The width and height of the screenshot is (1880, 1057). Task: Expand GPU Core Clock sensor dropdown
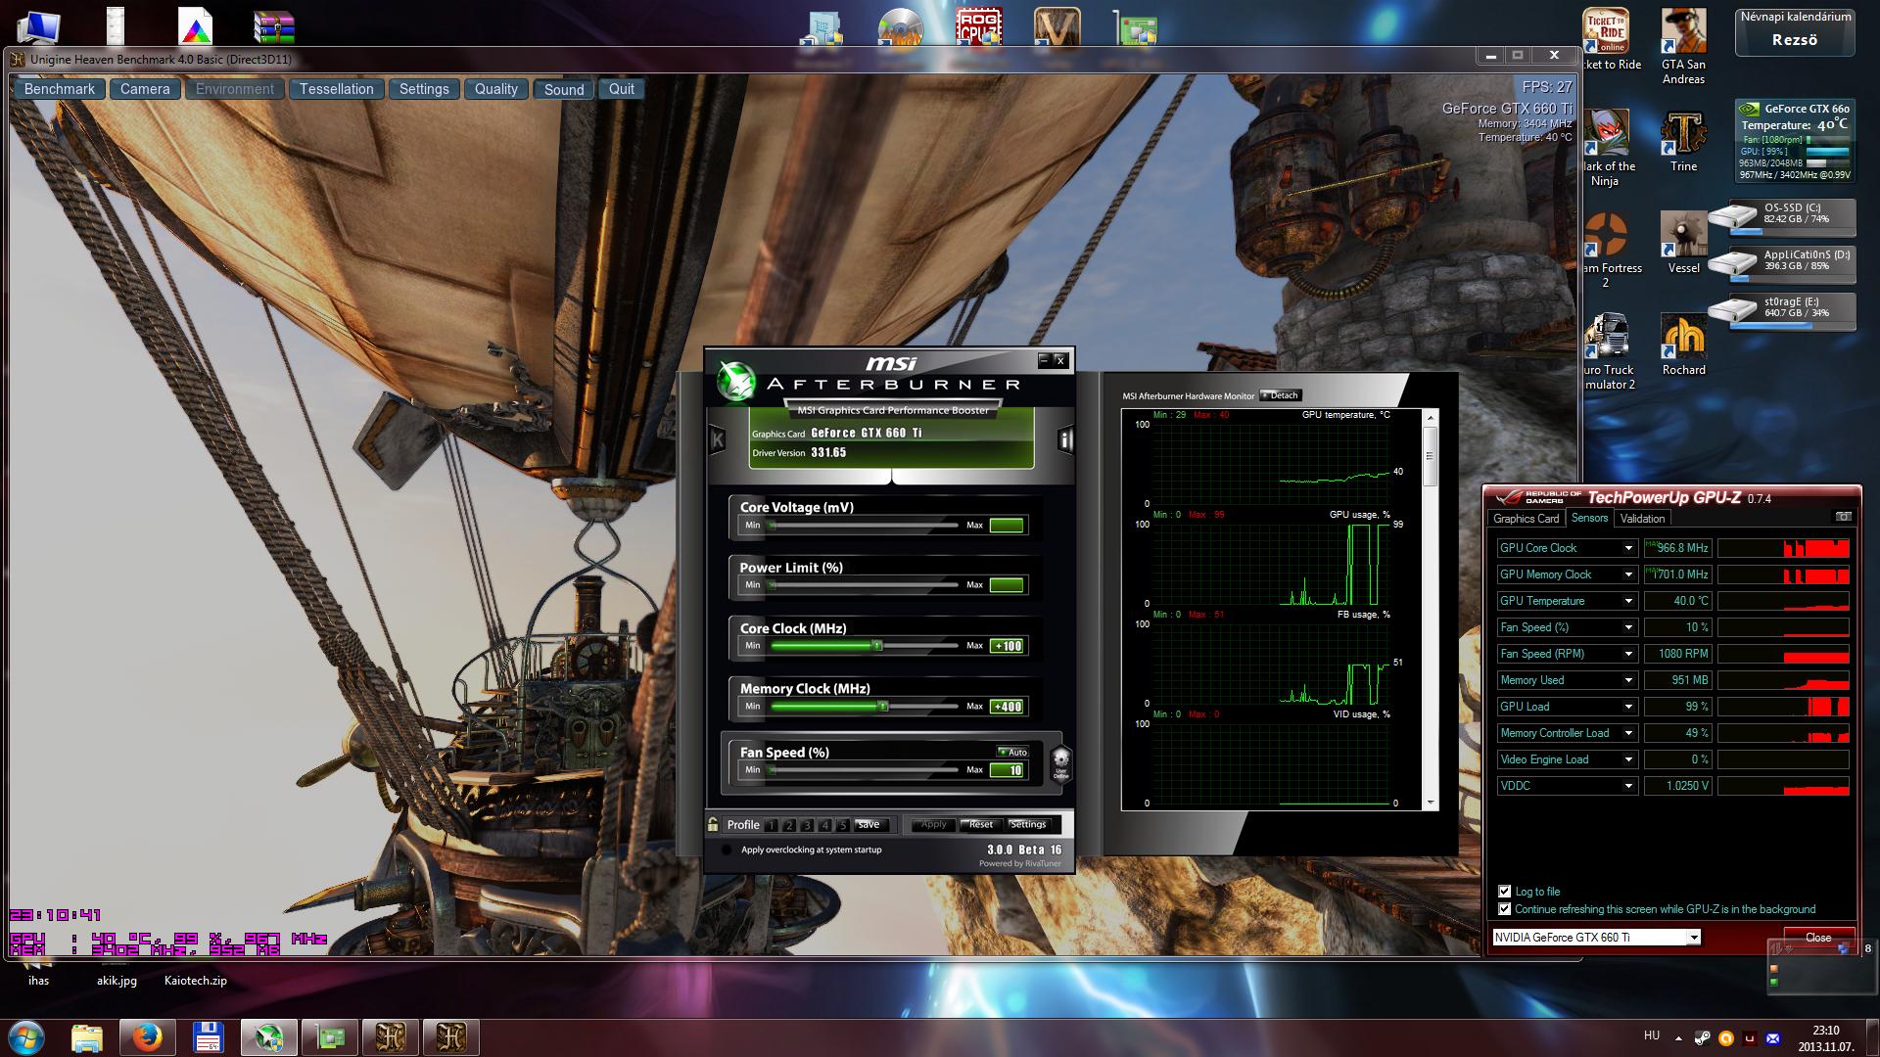(1628, 548)
